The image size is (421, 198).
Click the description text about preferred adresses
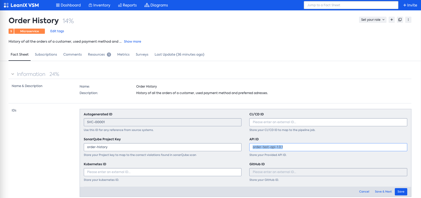(x=202, y=93)
